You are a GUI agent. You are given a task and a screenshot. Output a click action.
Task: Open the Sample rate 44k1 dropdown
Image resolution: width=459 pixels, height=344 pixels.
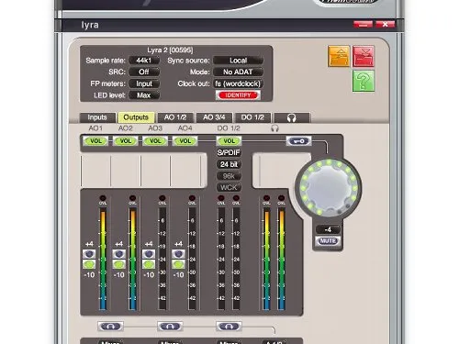pyautogui.click(x=144, y=61)
